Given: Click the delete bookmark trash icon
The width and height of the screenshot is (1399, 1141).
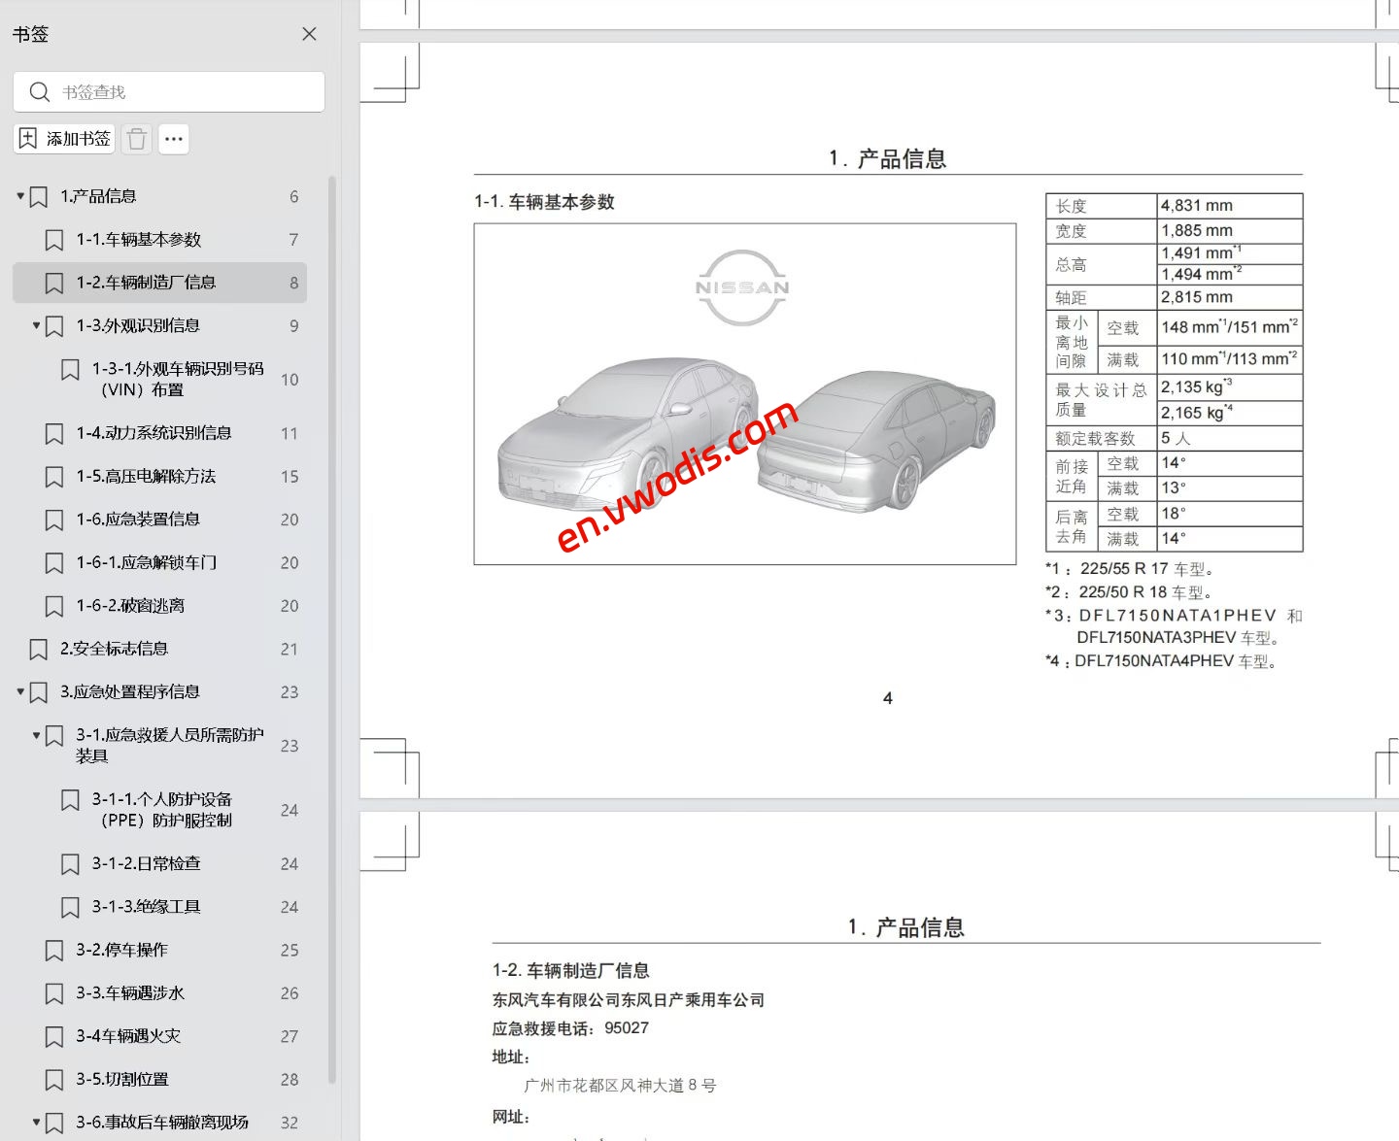Looking at the screenshot, I should (136, 138).
